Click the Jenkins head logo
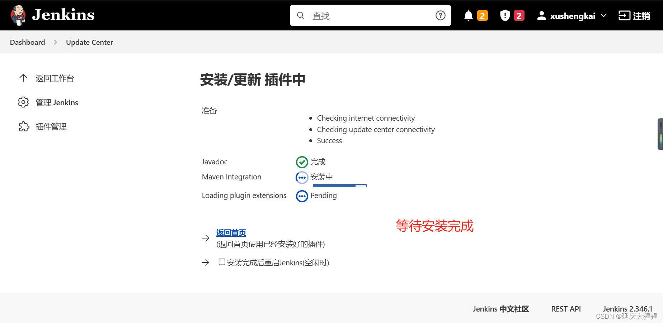Image resolution: width=663 pixels, height=323 pixels. pyautogui.click(x=18, y=15)
